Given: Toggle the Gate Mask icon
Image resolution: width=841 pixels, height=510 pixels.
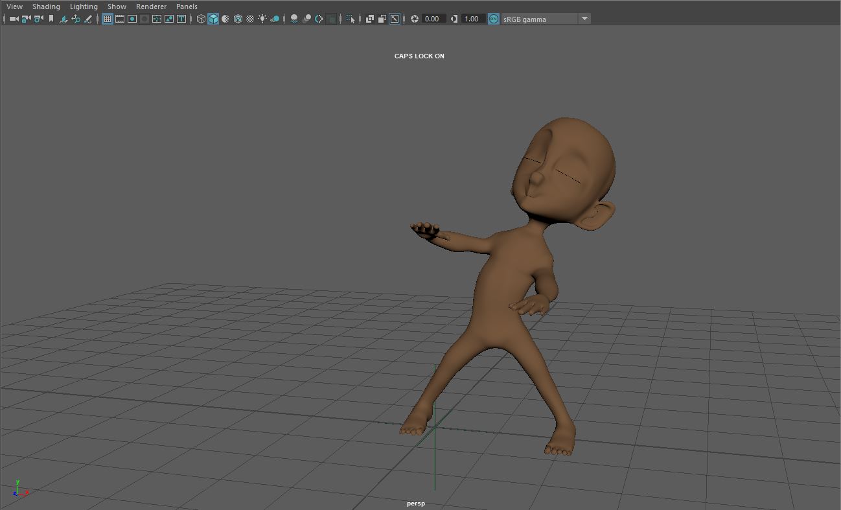Looking at the screenshot, I should coord(144,19).
